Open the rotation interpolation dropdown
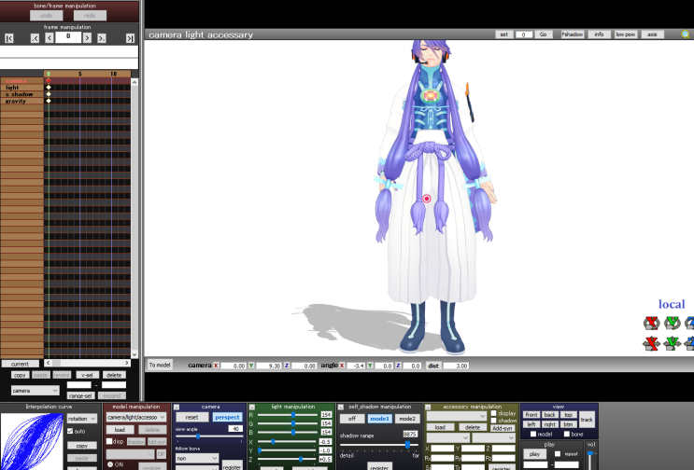The height and width of the screenshot is (470, 694). (81, 419)
